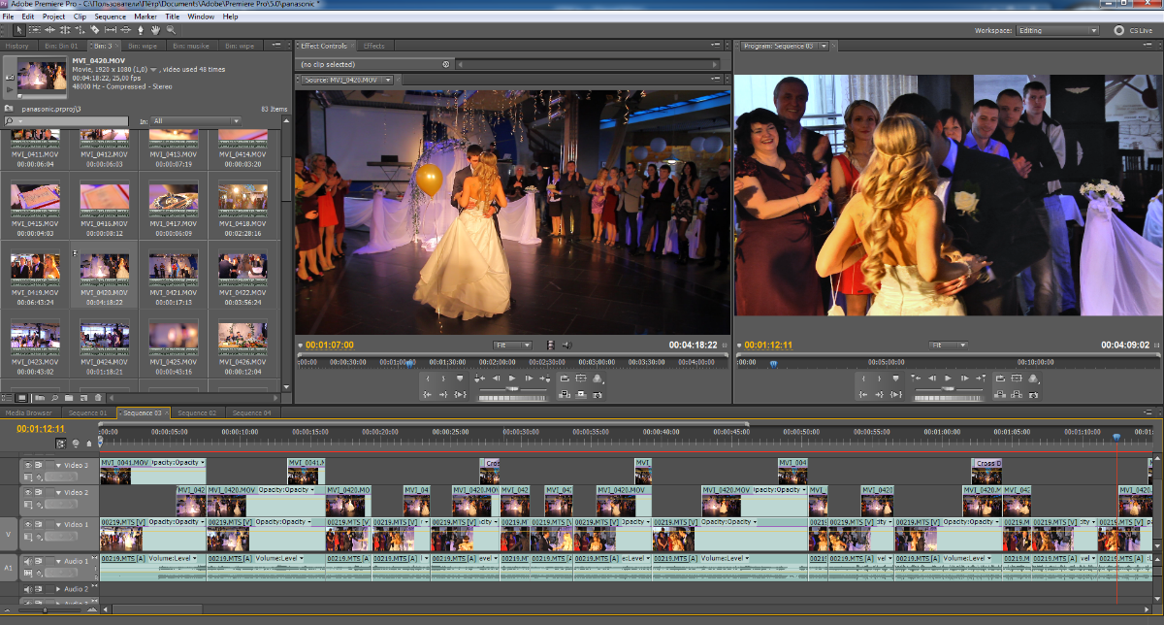Click the timeline zoom slider at bottom left
This screenshot has height=625, width=1164.
coord(44,609)
